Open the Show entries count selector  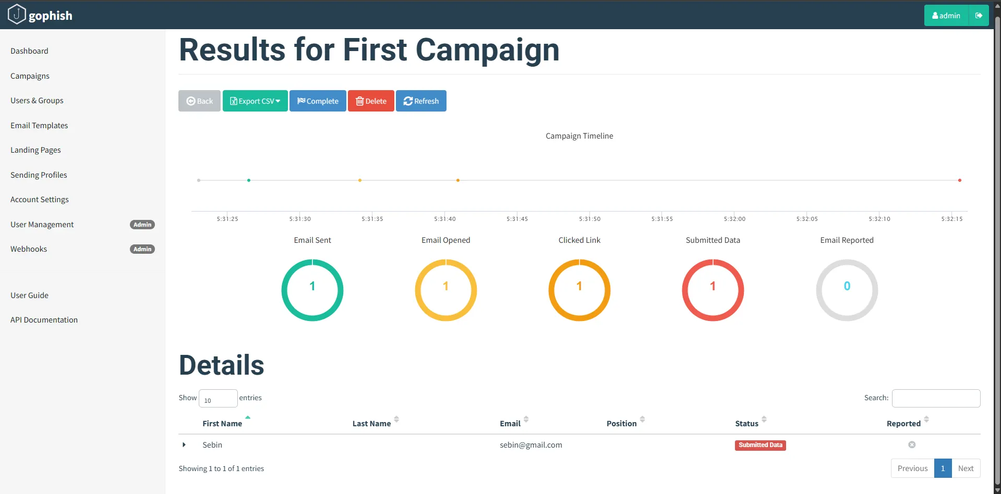point(218,399)
